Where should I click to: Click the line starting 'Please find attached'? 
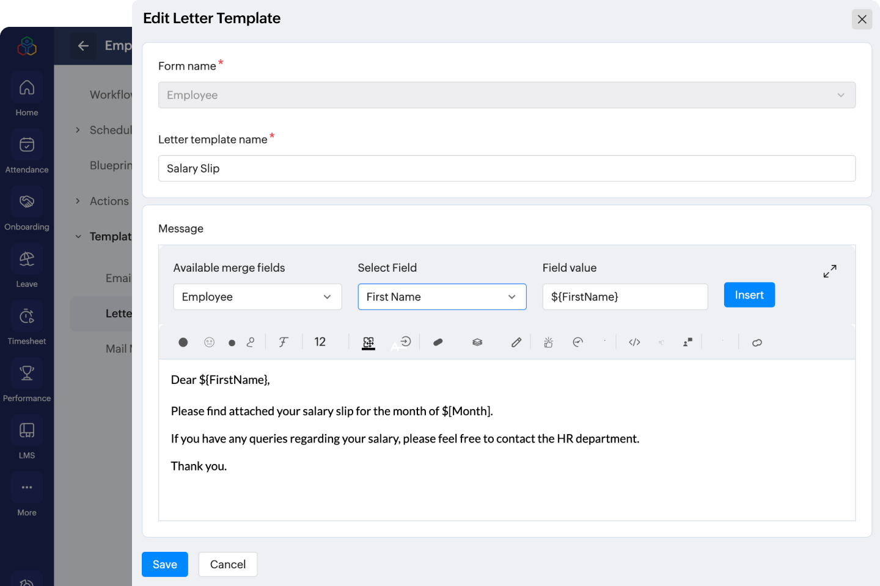[332, 411]
